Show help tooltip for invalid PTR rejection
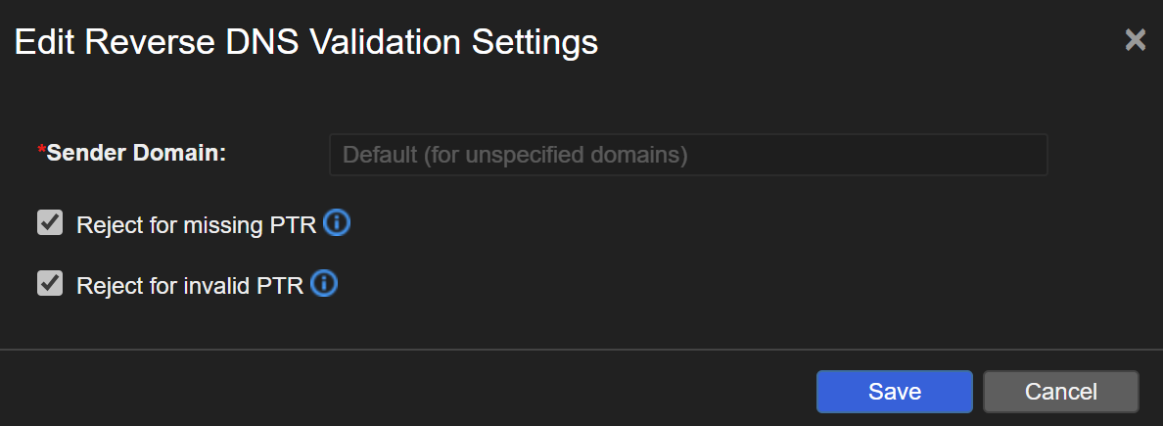 [324, 285]
